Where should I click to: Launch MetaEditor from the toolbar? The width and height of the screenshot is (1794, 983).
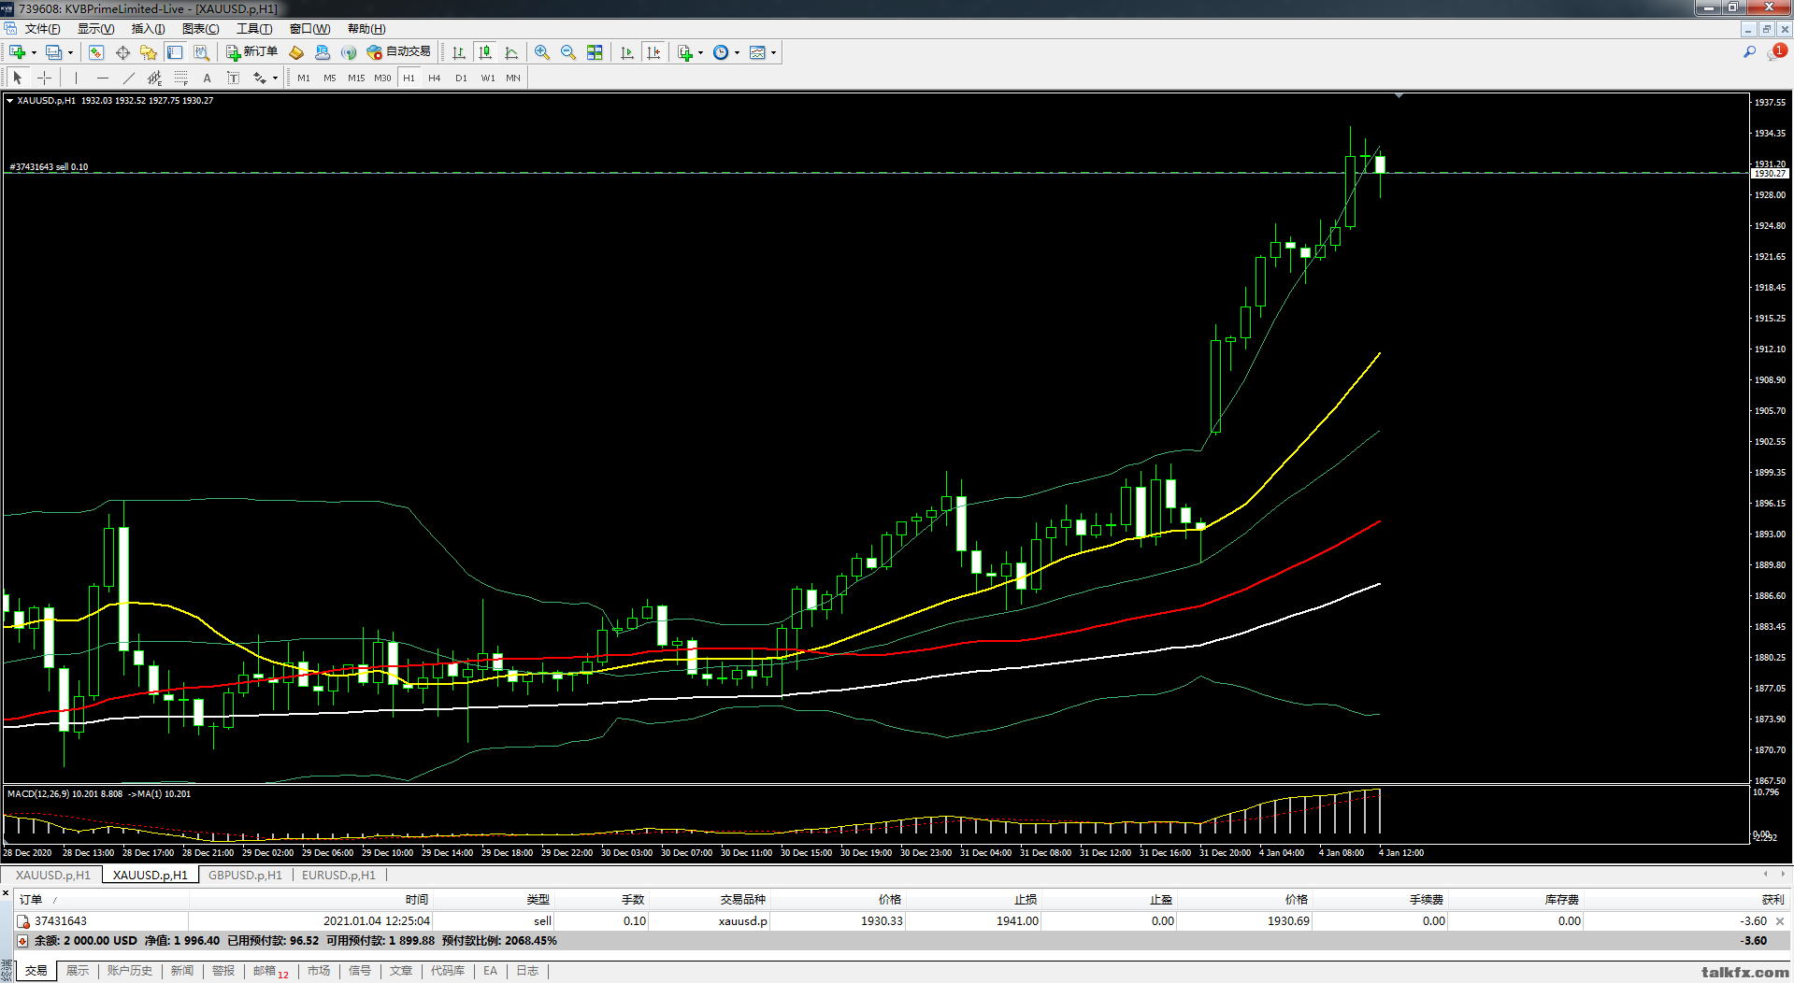point(296,52)
